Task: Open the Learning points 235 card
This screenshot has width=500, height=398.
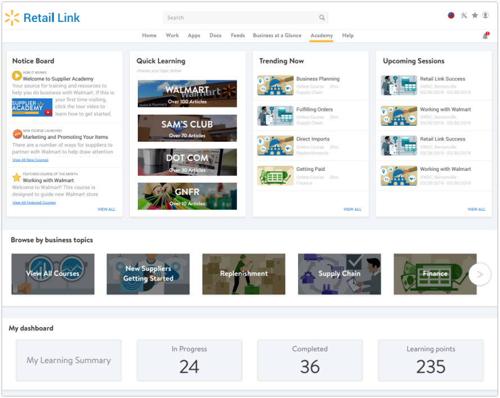Action: [x=431, y=360]
